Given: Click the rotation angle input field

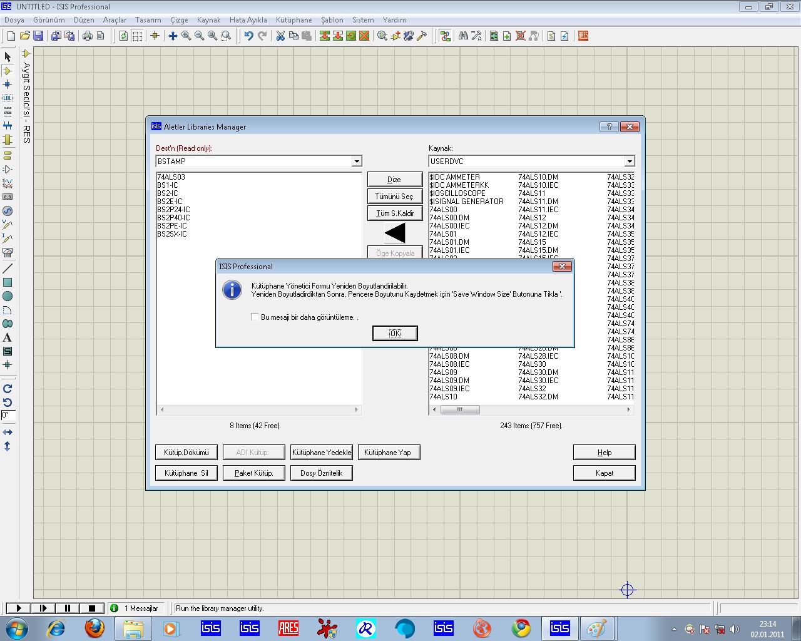Looking at the screenshot, I should 8,415.
